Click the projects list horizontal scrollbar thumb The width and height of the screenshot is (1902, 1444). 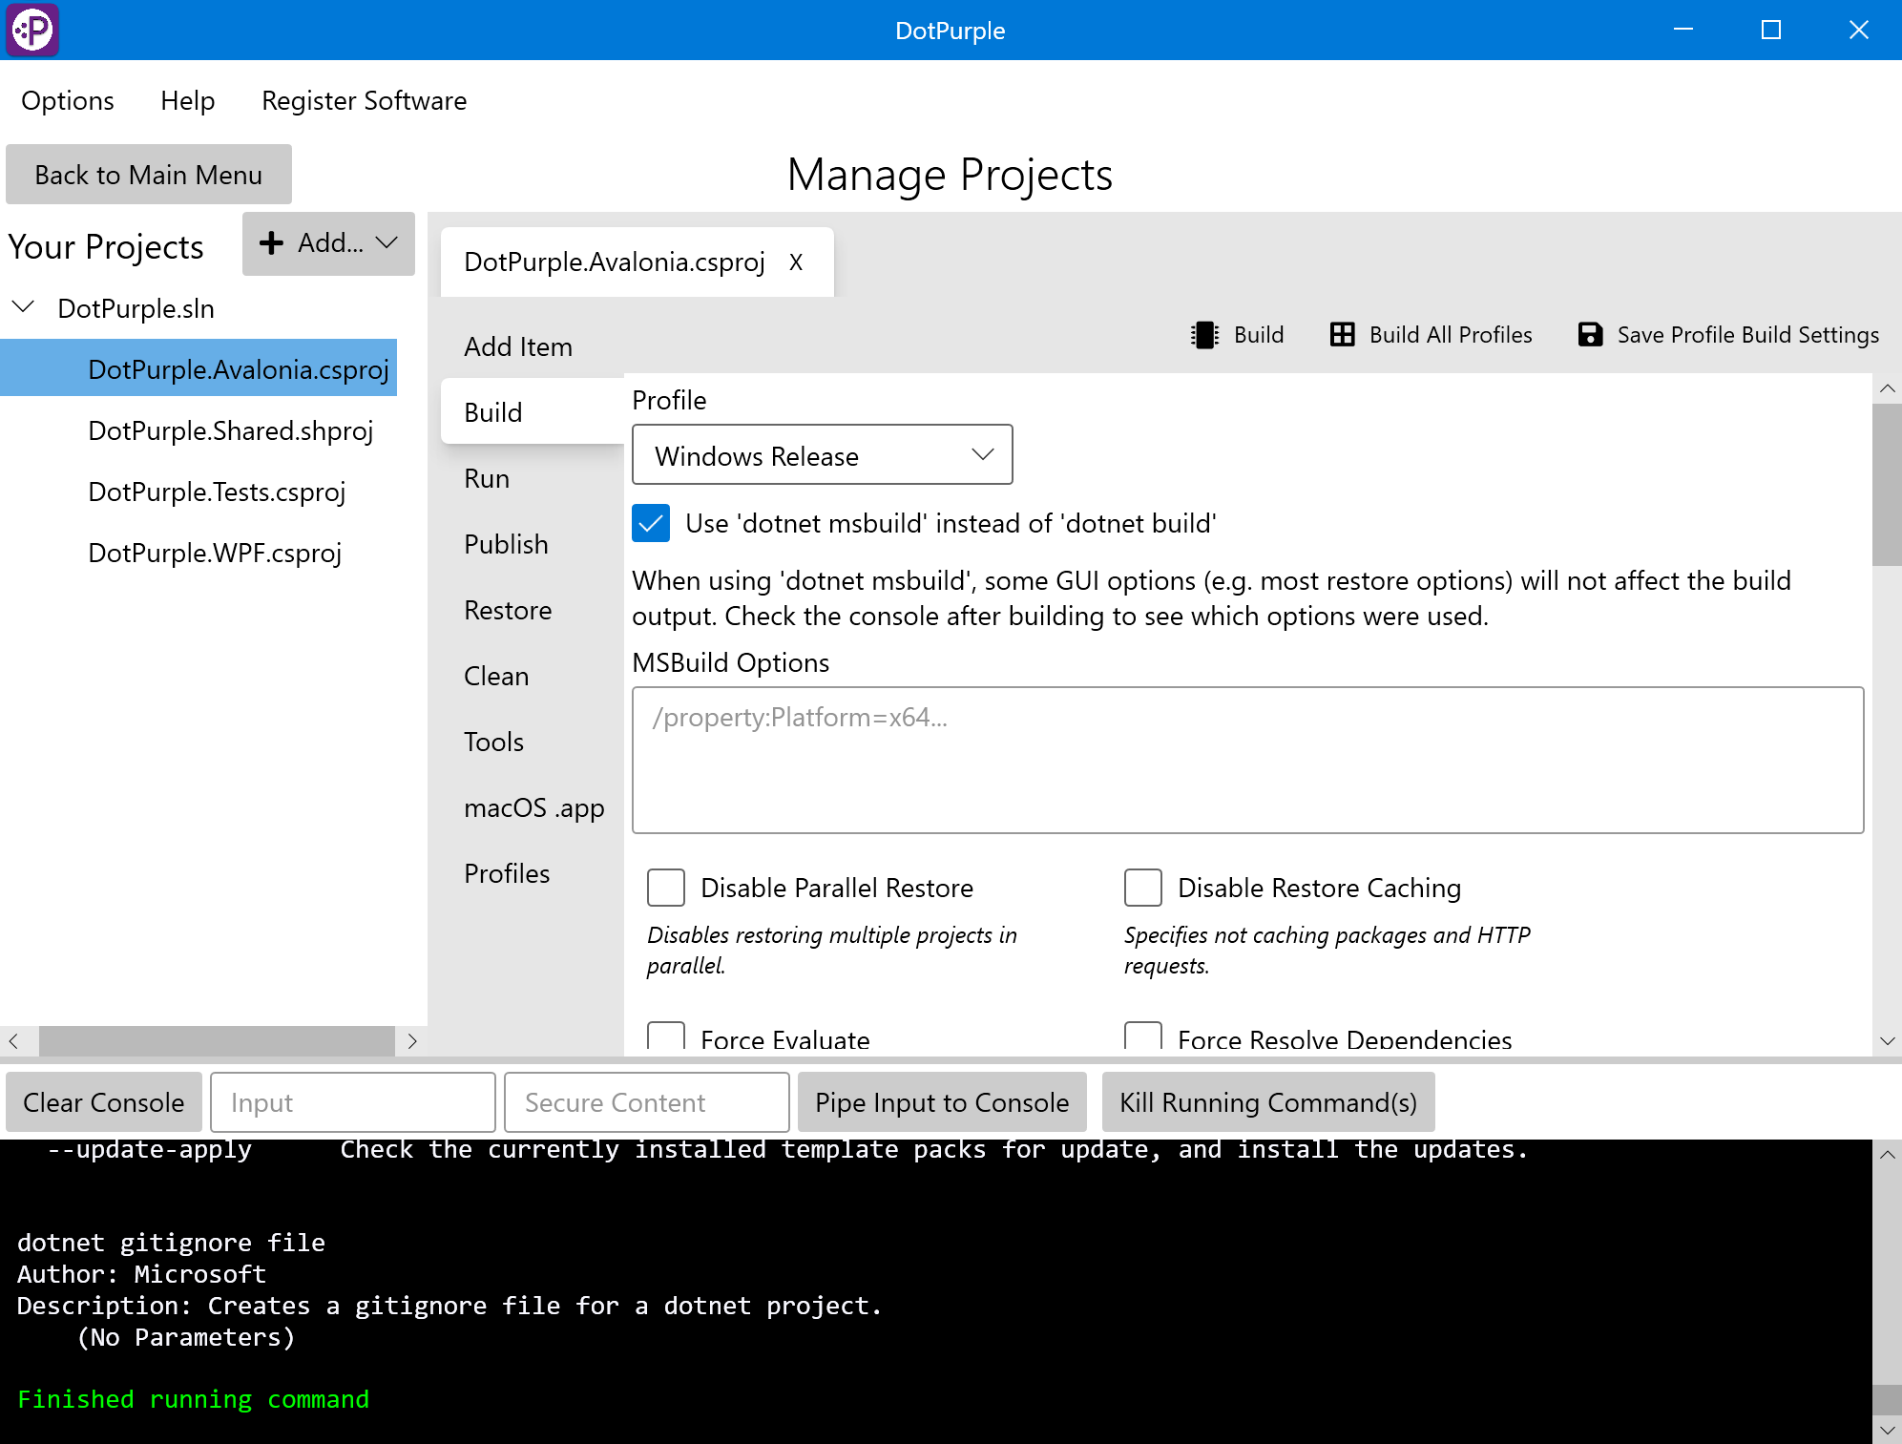pyautogui.click(x=217, y=1040)
